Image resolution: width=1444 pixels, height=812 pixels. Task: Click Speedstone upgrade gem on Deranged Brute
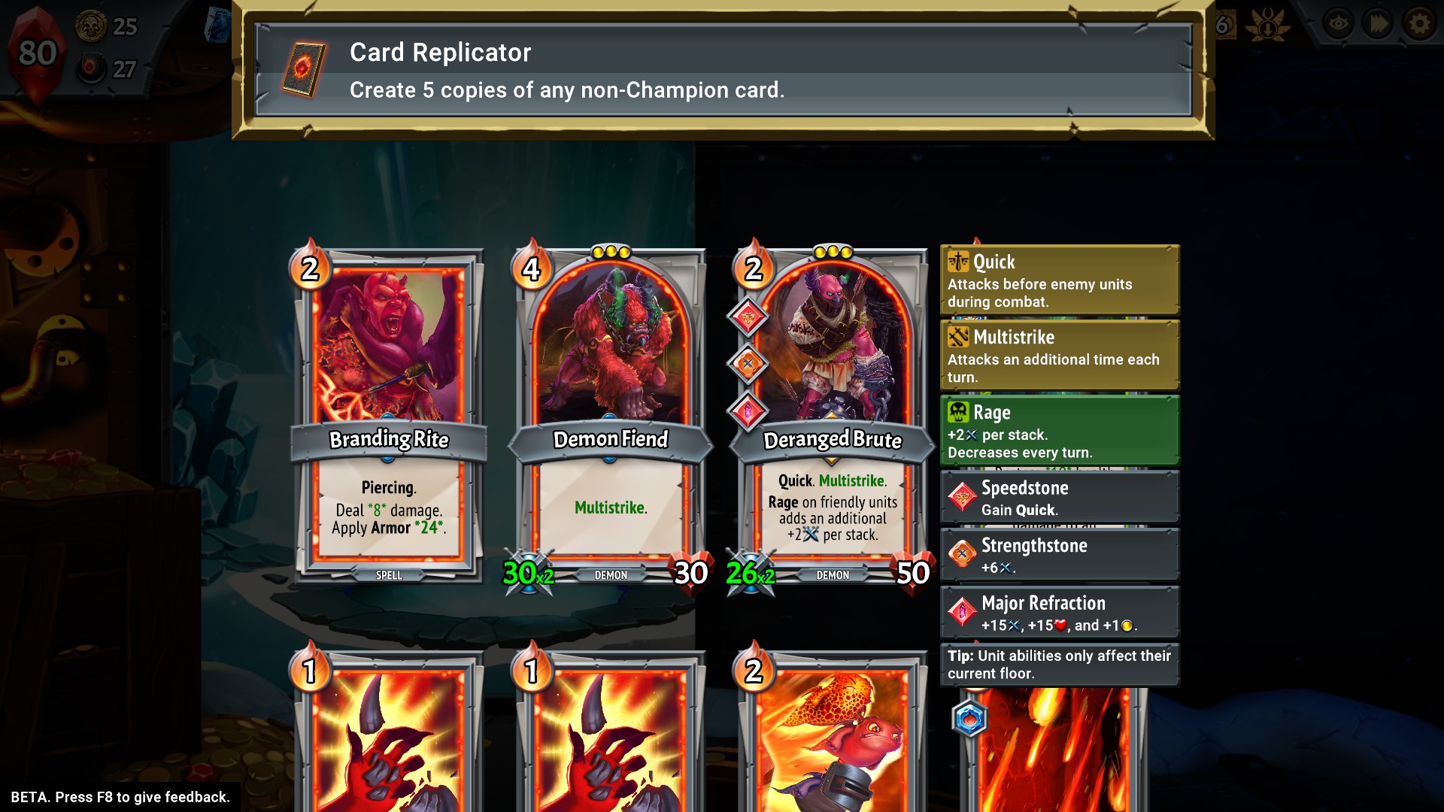pos(748,317)
